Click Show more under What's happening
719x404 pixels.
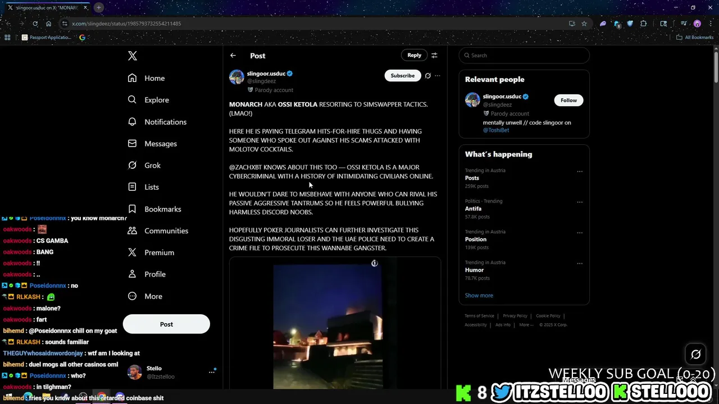[479, 295]
